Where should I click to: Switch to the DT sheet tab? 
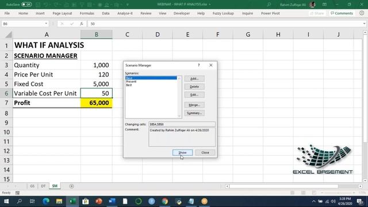pos(43,186)
